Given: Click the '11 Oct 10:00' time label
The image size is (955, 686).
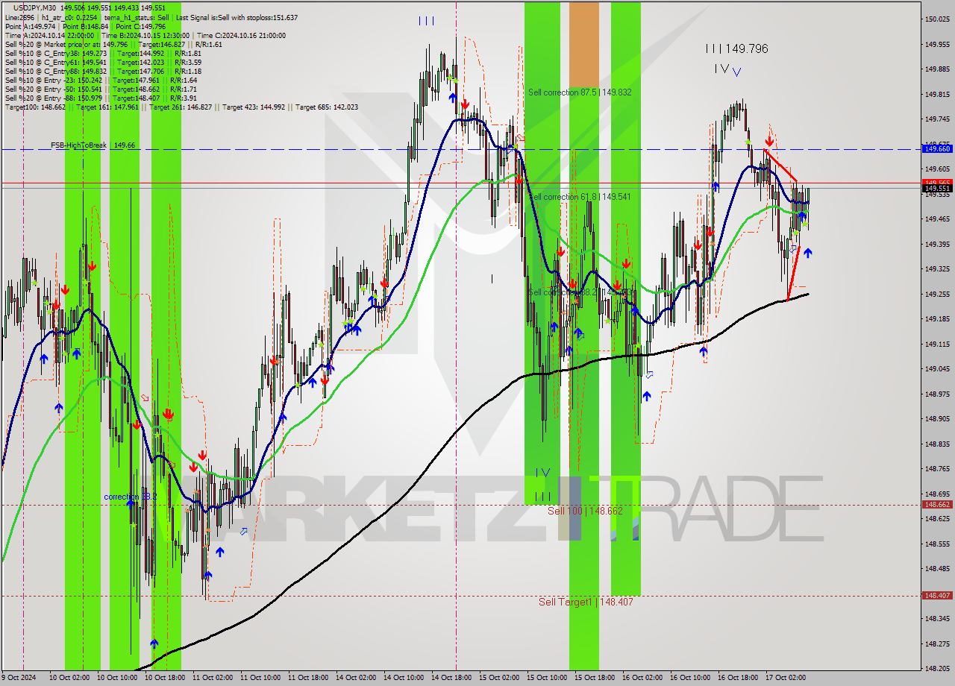Looking at the screenshot, I should pyautogui.click(x=260, y=678).
